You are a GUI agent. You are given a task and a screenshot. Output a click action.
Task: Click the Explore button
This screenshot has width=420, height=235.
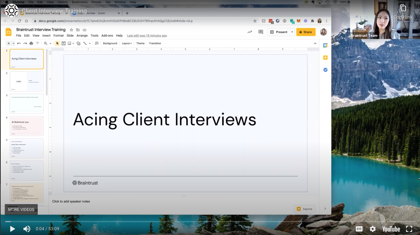(304, 209)
